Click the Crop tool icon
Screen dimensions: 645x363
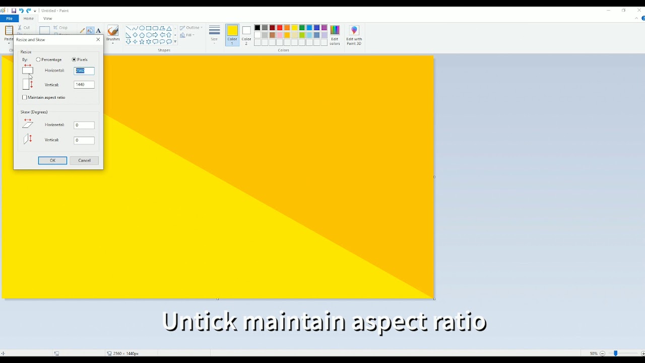click(x=56, y=28)
